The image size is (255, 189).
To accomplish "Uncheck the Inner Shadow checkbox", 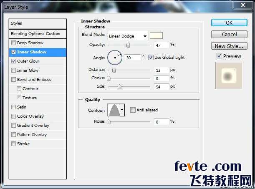I will (13, 52).
